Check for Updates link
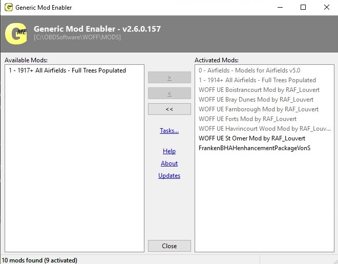The width and height of the screenshot is (338, 264). coord(169,176)
